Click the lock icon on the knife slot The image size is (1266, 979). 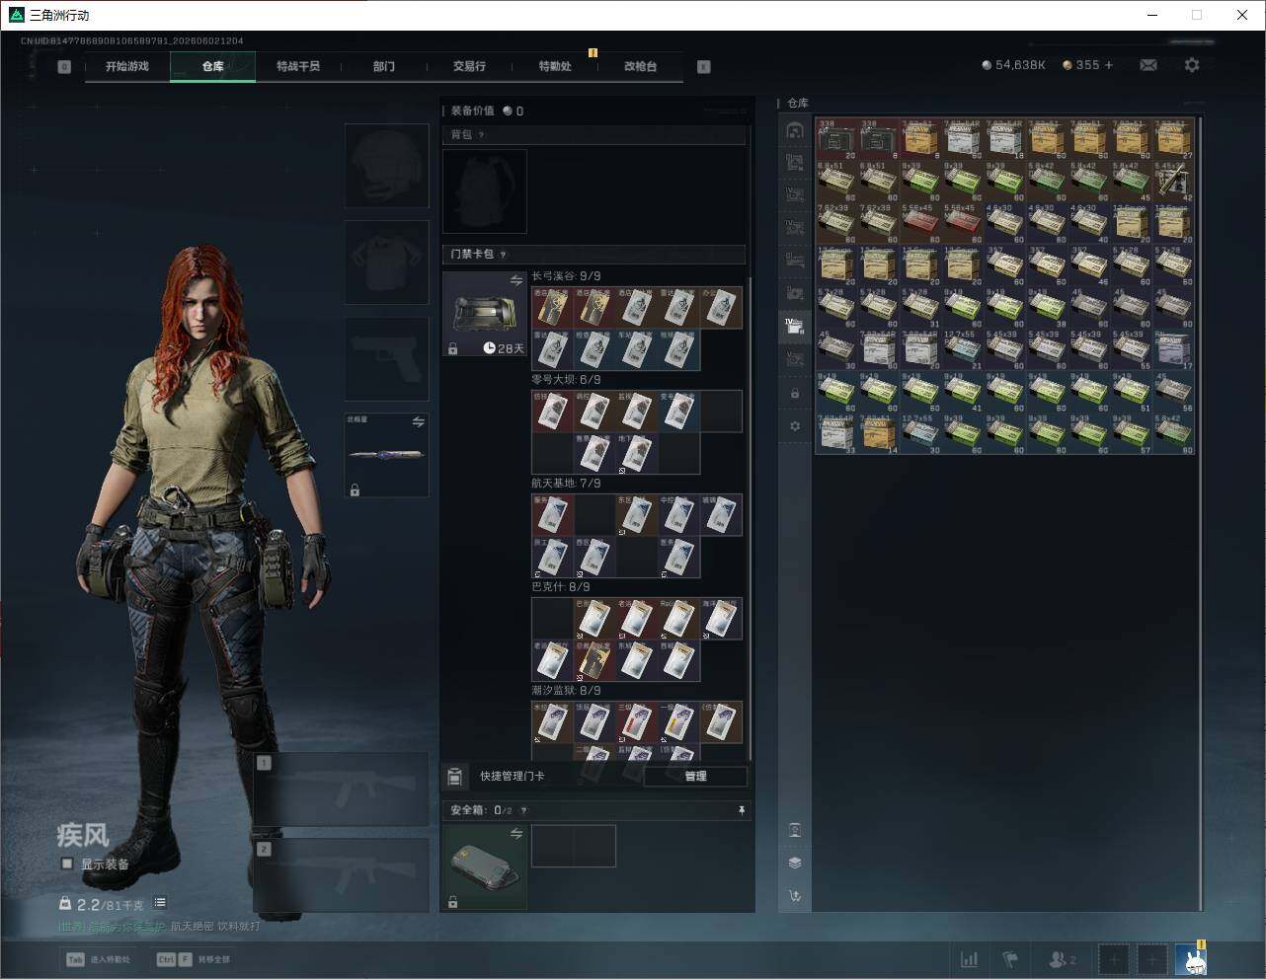(355, 489)
